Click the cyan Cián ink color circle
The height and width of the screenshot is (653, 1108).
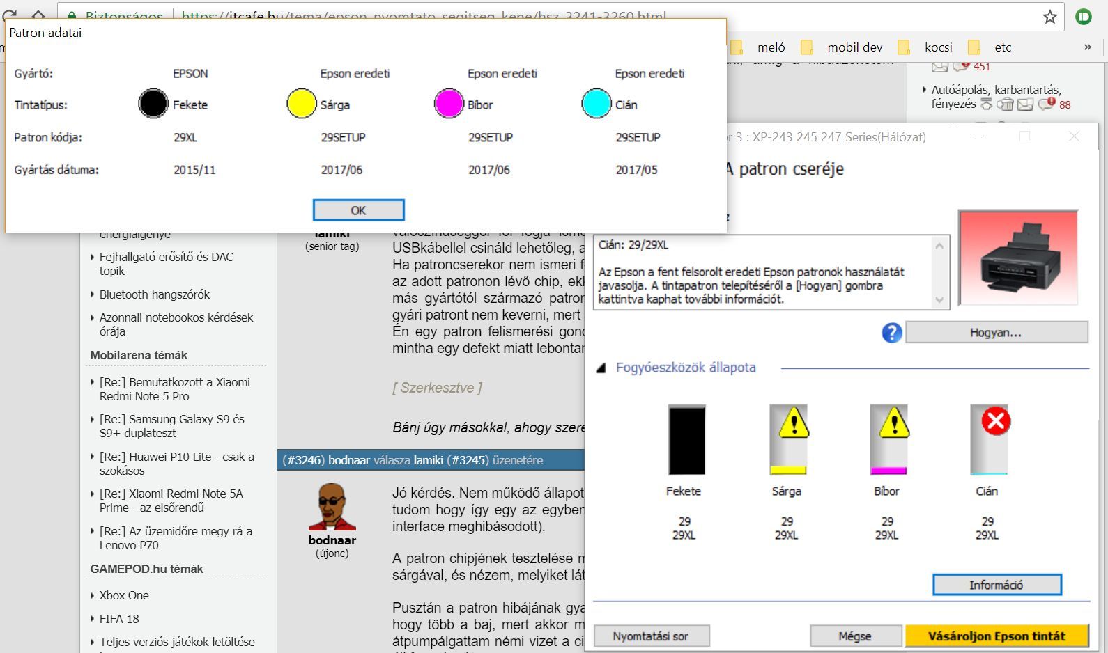click(596, 104)
